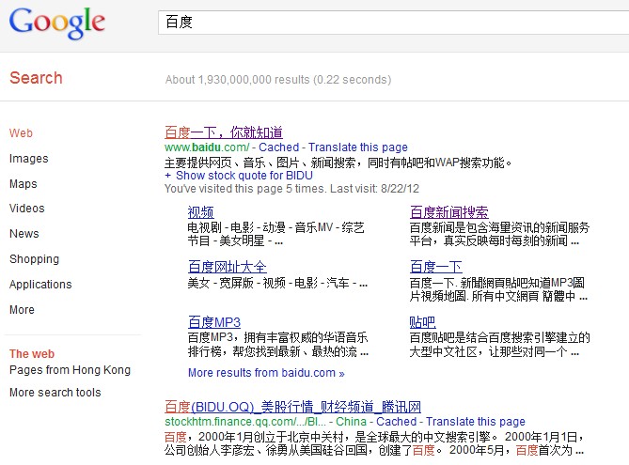Switch to Maps results
The image size is (629, 465).
pos(24,184)
